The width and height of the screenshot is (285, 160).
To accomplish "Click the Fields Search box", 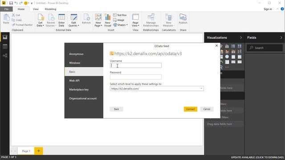I will tap(265, 48).
